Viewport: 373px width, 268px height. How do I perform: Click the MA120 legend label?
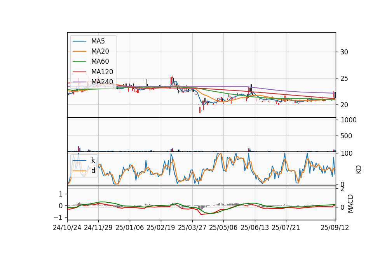tap(102, 72)
